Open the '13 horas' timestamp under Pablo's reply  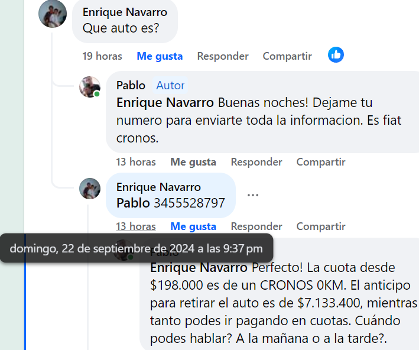[136, 162]
